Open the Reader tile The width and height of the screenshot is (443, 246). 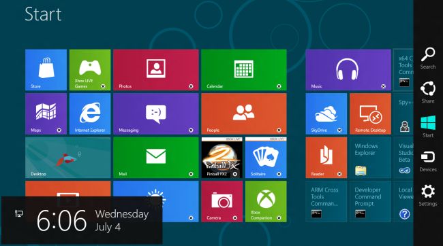click(x=326, y=158)
